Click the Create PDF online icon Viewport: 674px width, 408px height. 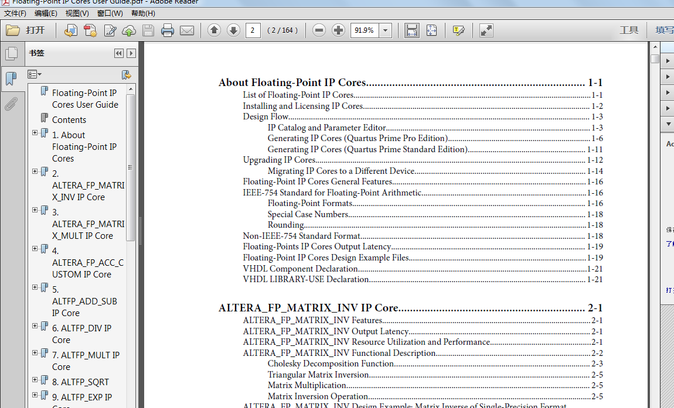click(x=70, y=30)
